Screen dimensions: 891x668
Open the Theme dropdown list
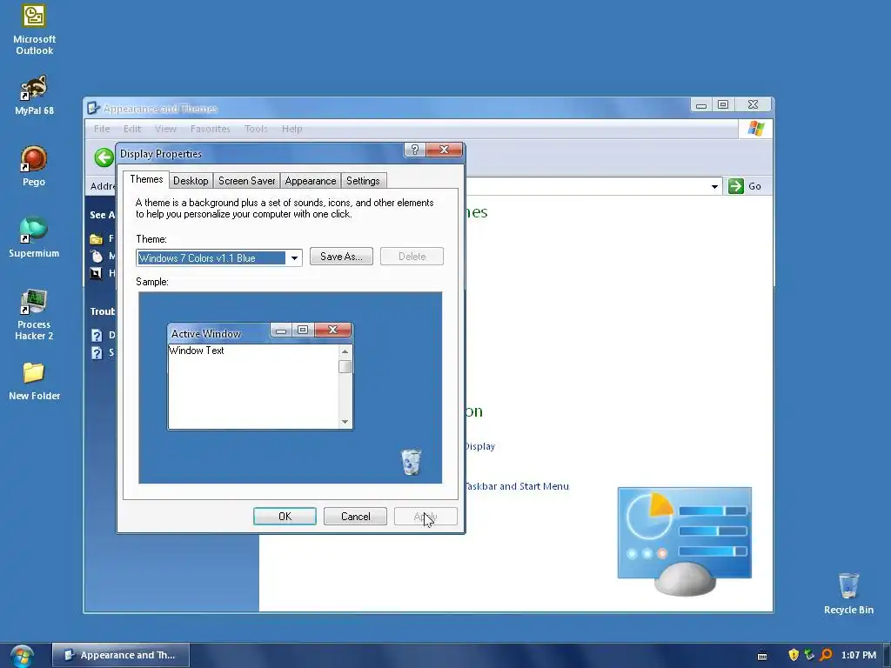(x=294, y=257)
